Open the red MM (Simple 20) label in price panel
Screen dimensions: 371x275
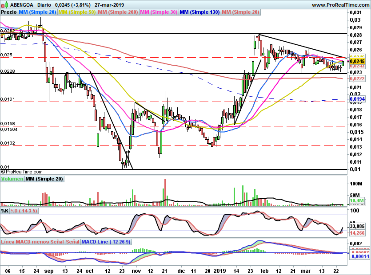pos(241,12)
